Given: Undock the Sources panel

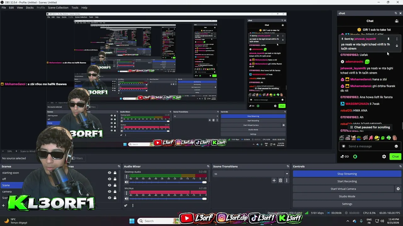Looking at the screenshot, I should tap(119, 166).
